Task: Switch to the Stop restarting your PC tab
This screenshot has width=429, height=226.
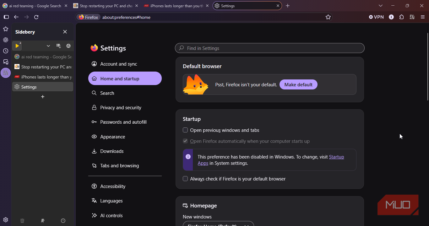Action: (106, 6)
